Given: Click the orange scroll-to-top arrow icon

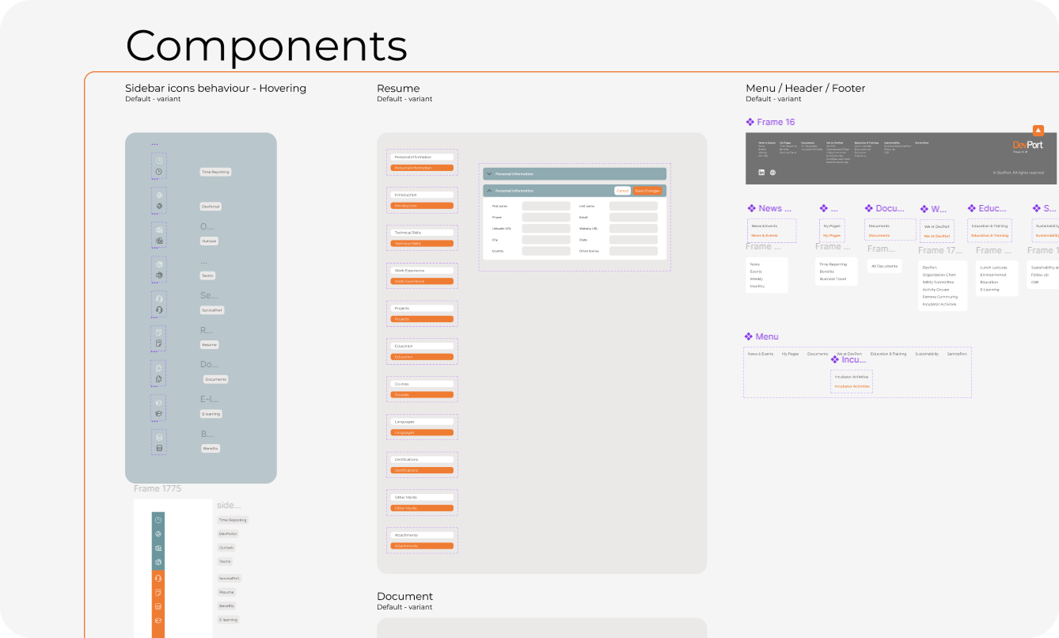Looking at the screenshot, I should pyautogui.click(x=1038, y=131).
